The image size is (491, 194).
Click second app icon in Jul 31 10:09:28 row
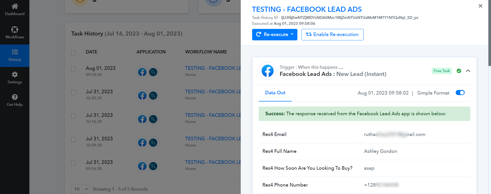click(153, 143)
